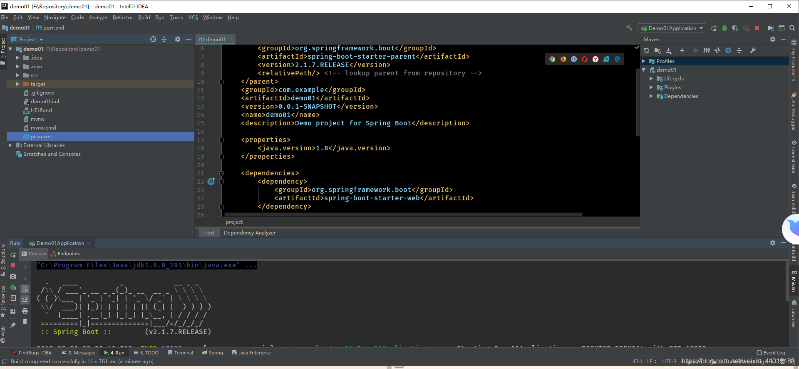This screenshot has height=369, width=799.
Task: Toggle the vertical Maven tool window button
Action: [x=794, y=281]
